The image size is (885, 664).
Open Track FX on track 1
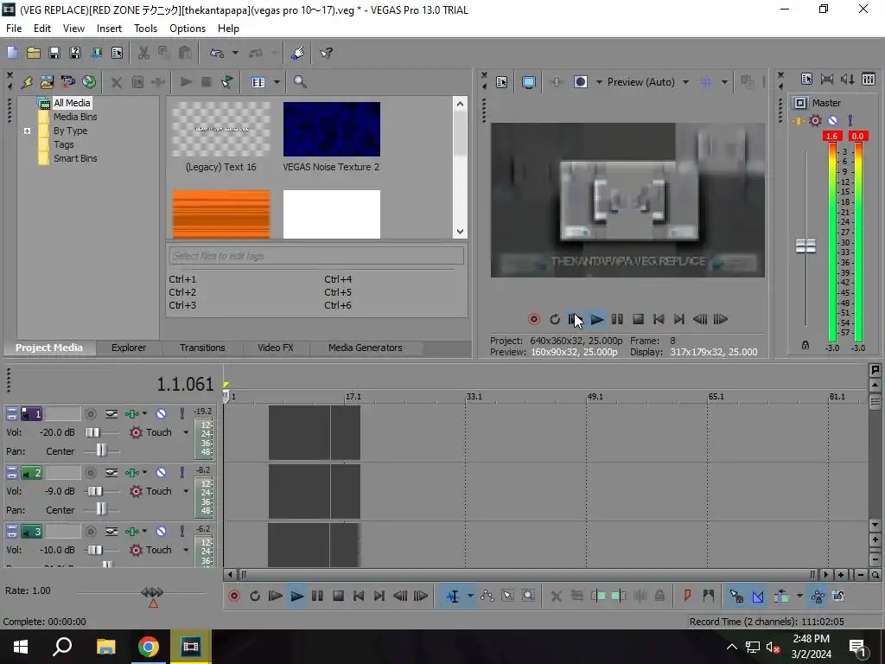132,414
